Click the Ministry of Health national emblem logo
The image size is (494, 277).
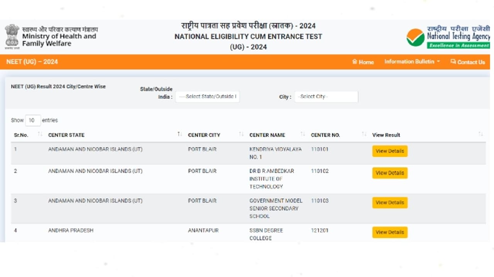[x=12, y=37]
